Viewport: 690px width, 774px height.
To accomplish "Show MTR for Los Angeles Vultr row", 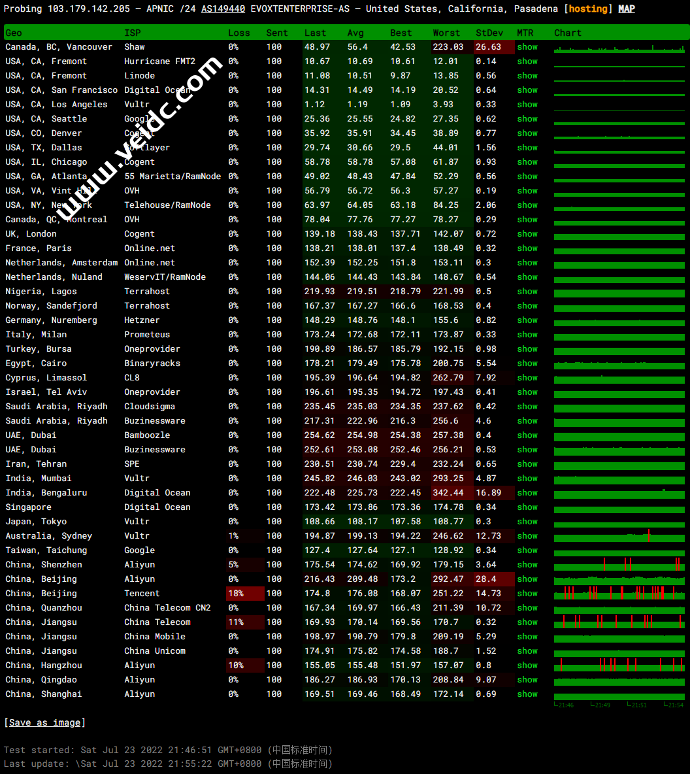I will click(x=527, y=104).
